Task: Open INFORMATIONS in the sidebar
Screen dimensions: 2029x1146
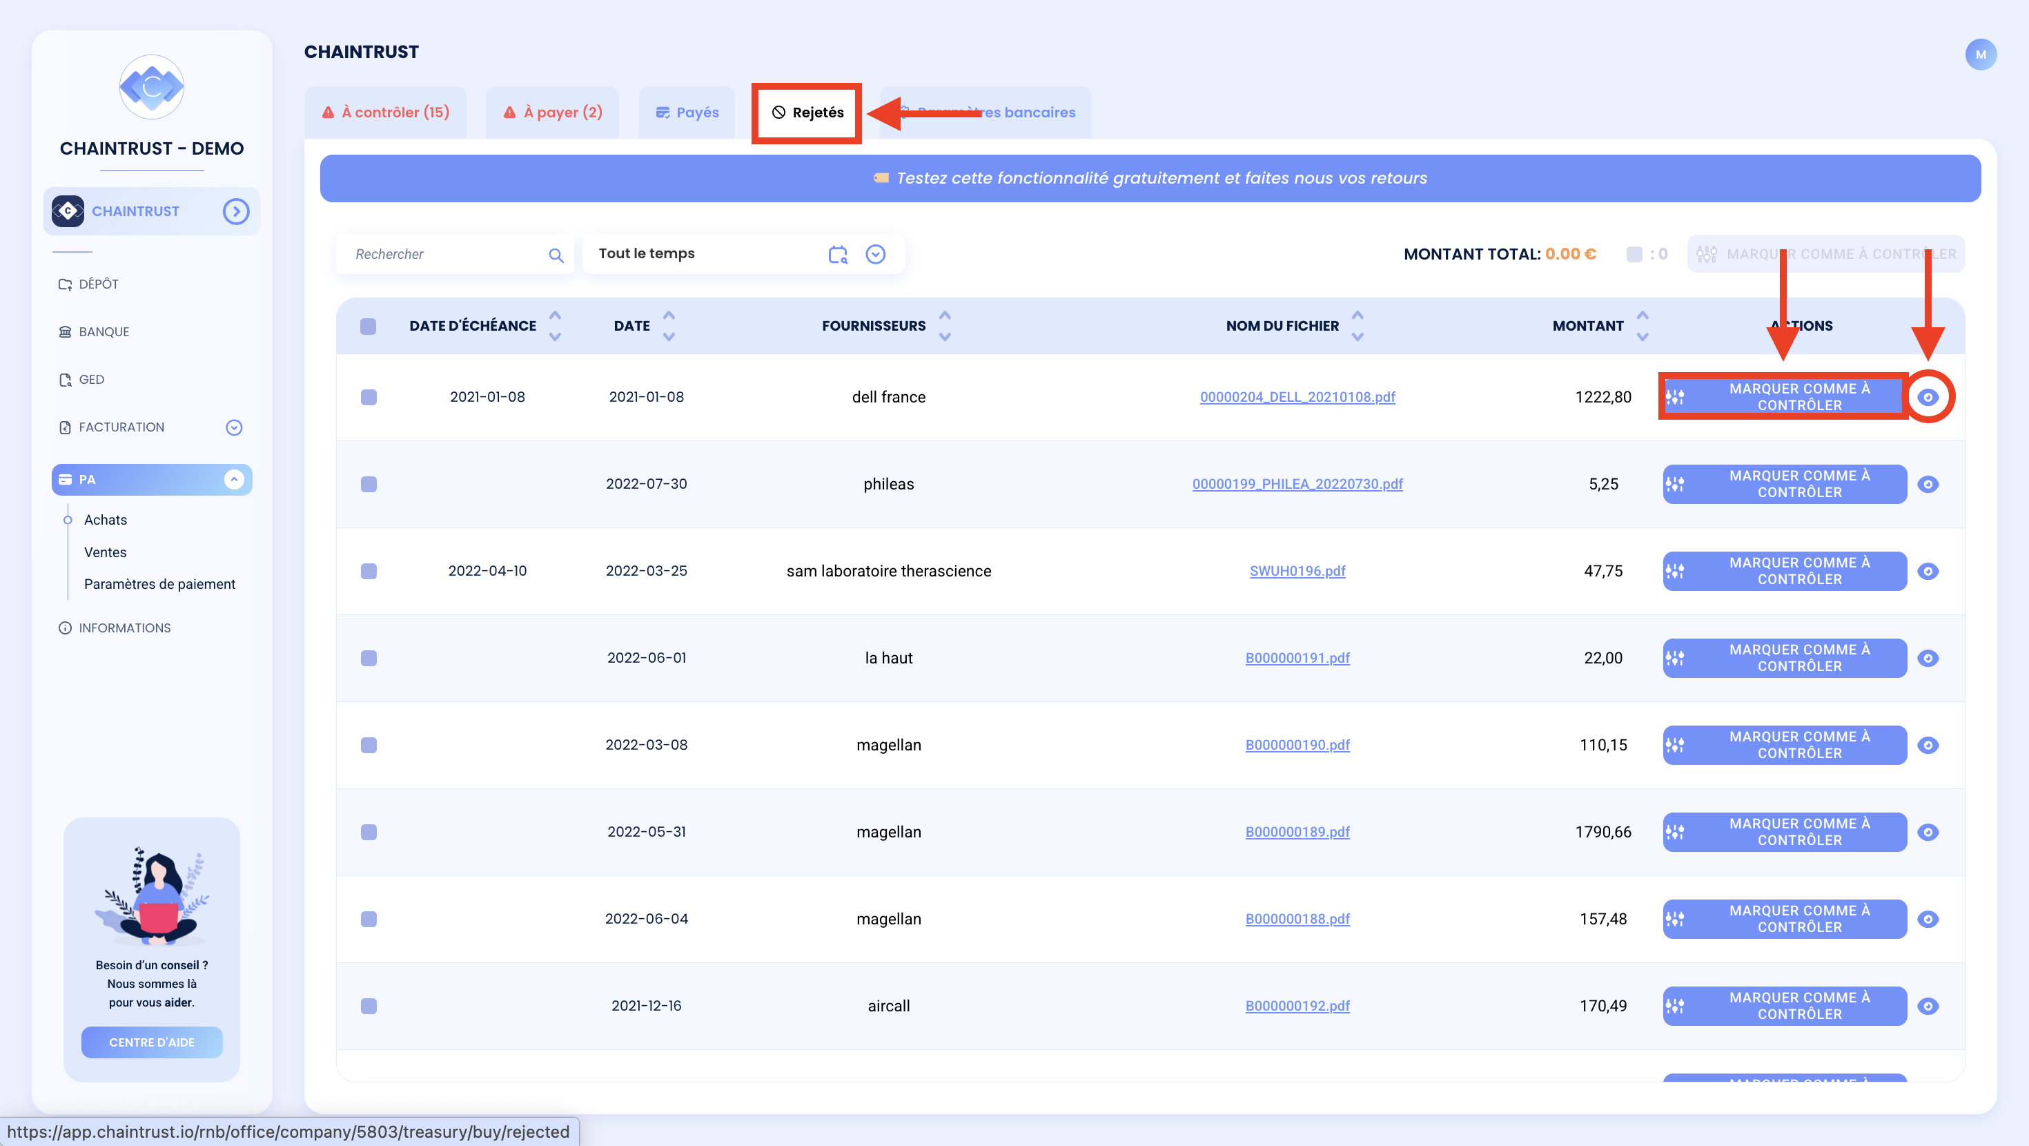Action: 115,628
